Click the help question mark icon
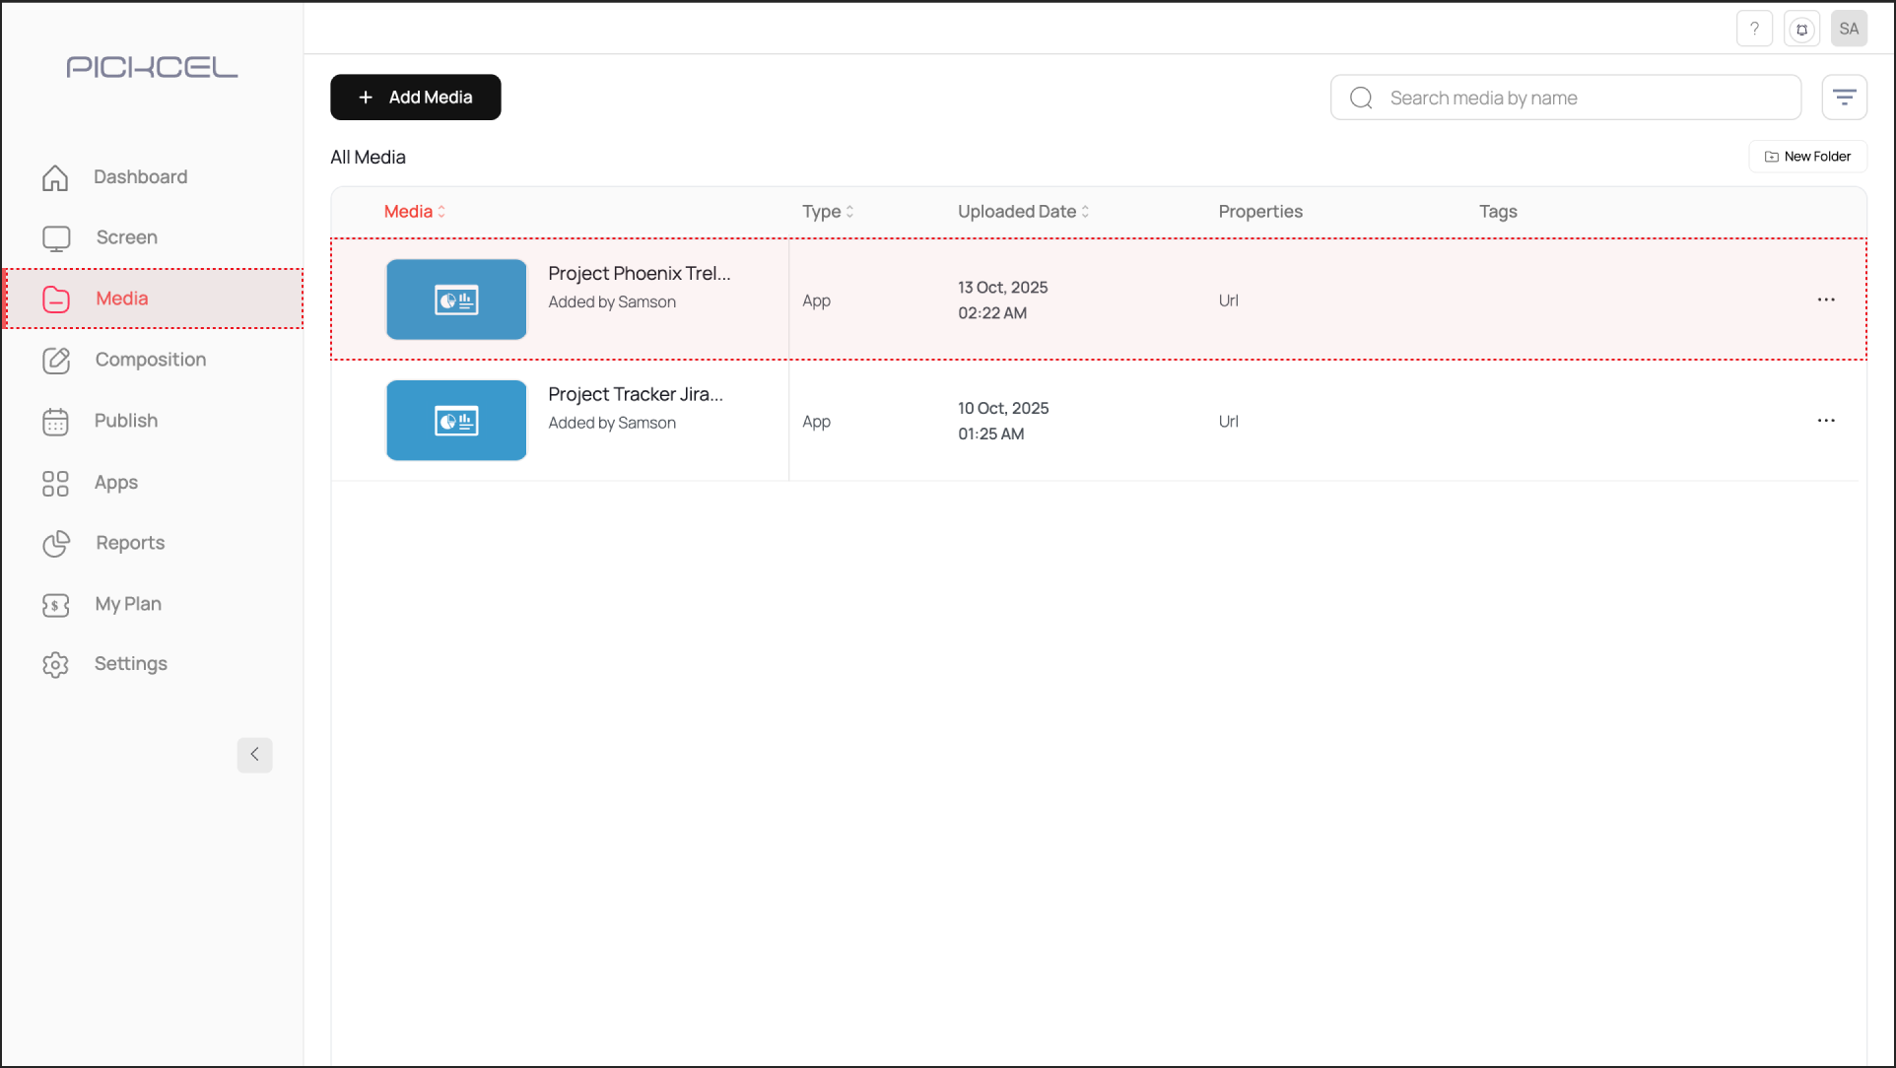1896x1068 pixels. (x=1754, y=29)
